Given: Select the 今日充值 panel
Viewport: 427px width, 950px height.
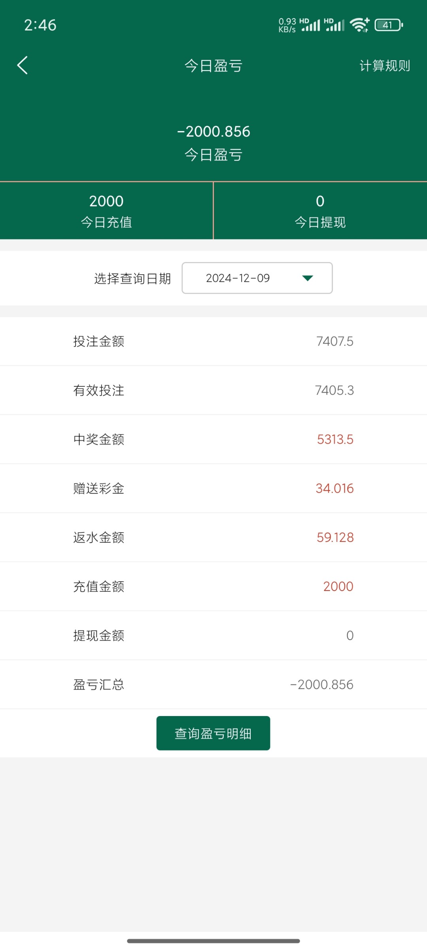Looking at the screenshot, I should 106,211.
